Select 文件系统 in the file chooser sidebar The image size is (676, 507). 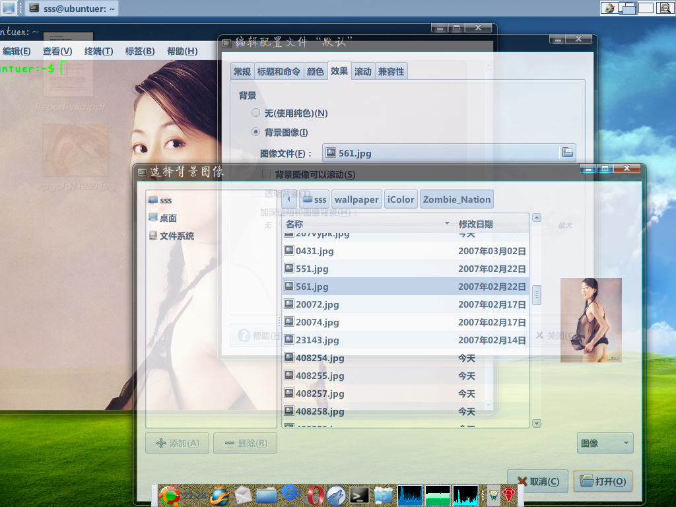171,236
